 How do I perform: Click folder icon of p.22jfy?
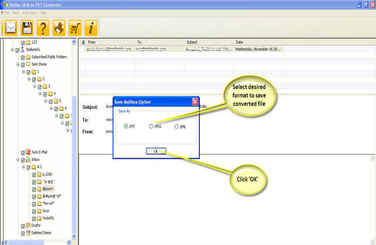(39, 175)
